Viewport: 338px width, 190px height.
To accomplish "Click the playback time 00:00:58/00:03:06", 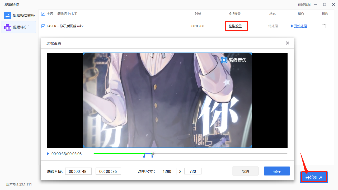I will (x=67, y=154).
